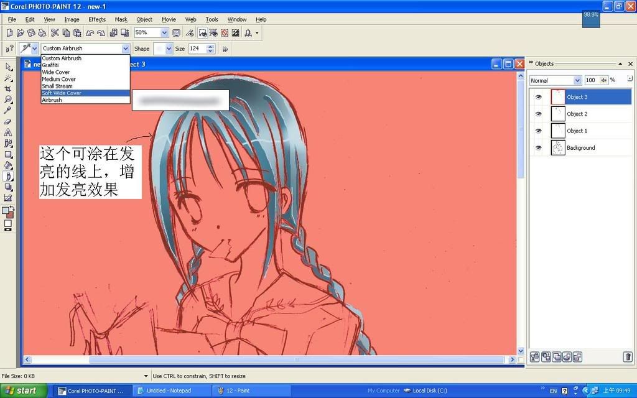Viewport: 637px width, 398px height.
Task: Print the image using the Print icon
Action: point(42,32)
